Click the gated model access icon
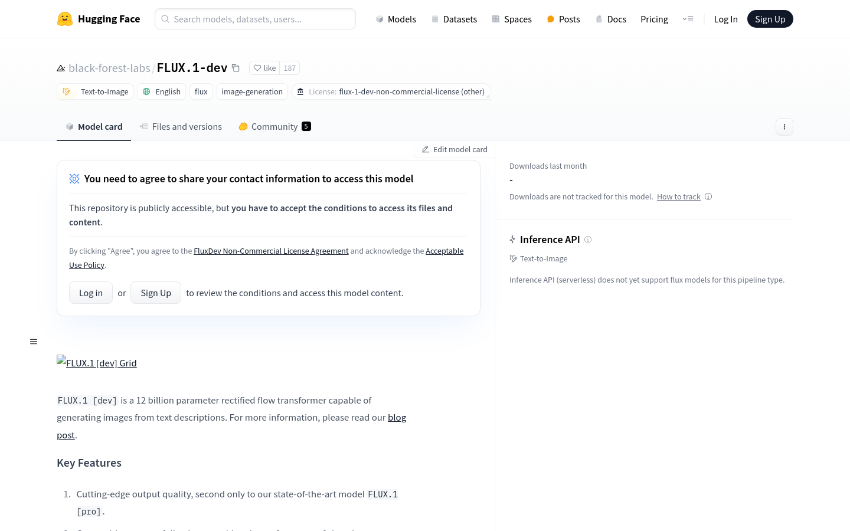Image resolution: width=850 pixels, height=531 pixels. click(74, 179)
